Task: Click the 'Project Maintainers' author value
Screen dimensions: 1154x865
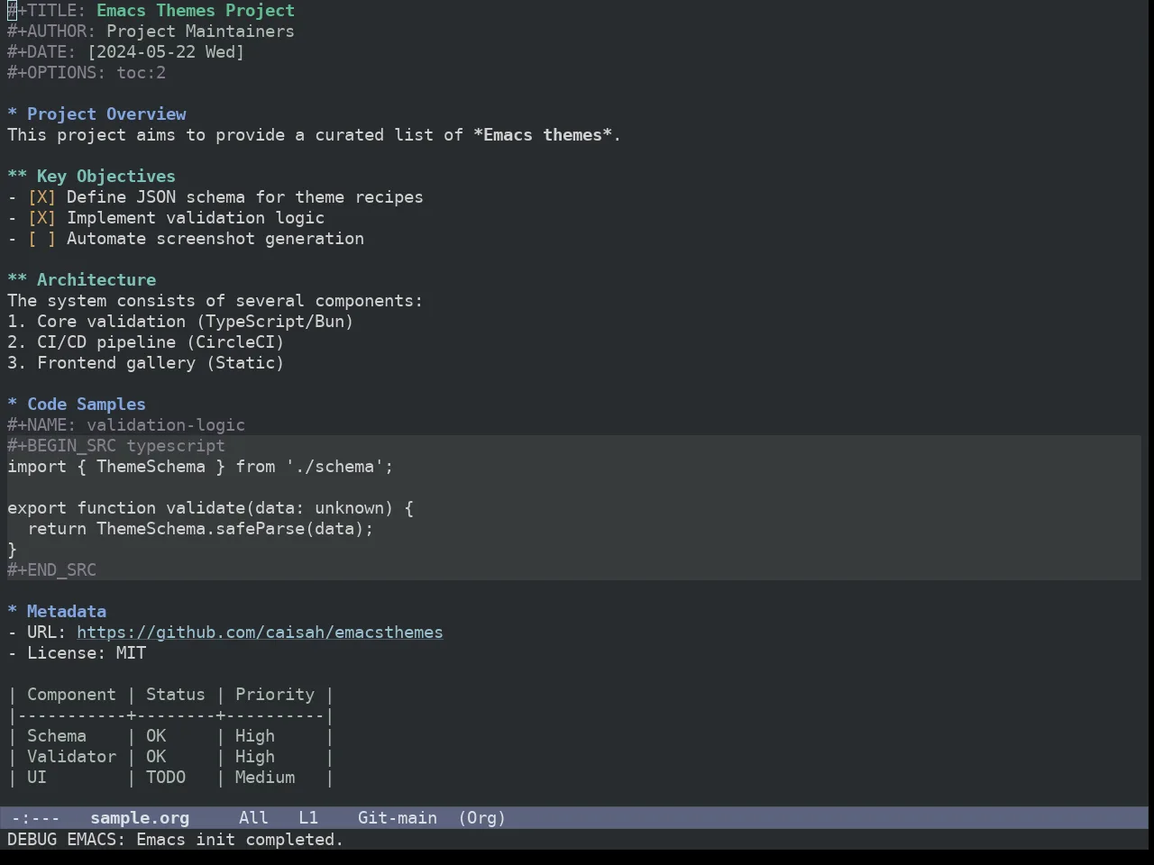Action: 200,32
